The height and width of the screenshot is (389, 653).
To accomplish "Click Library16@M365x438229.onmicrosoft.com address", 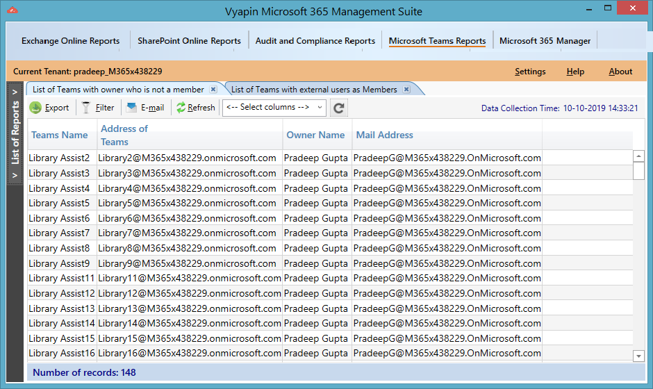I will click(x=190, y=353).
